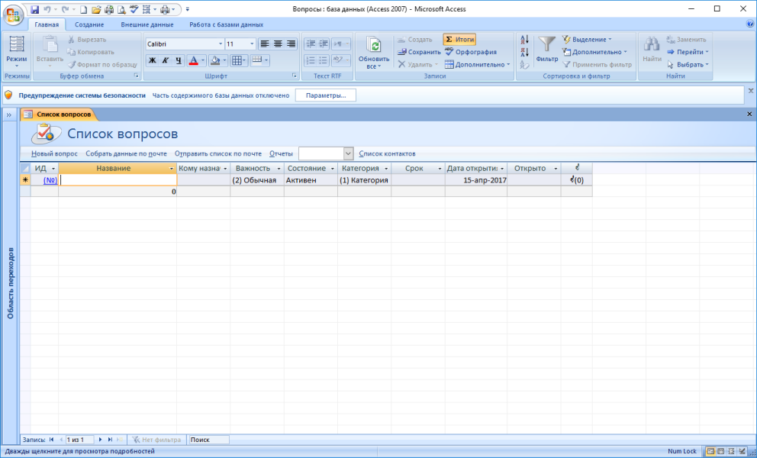
Task: Click Open folder icon in quick access toolbar
Action: (x=96, y=9)
